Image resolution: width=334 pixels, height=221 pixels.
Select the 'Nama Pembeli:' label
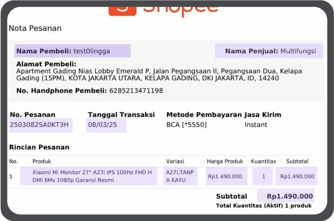click(x=44, y=51)
